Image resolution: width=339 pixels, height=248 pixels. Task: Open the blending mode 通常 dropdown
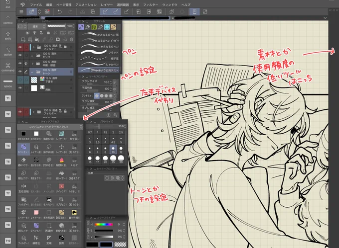pos(37,26)
